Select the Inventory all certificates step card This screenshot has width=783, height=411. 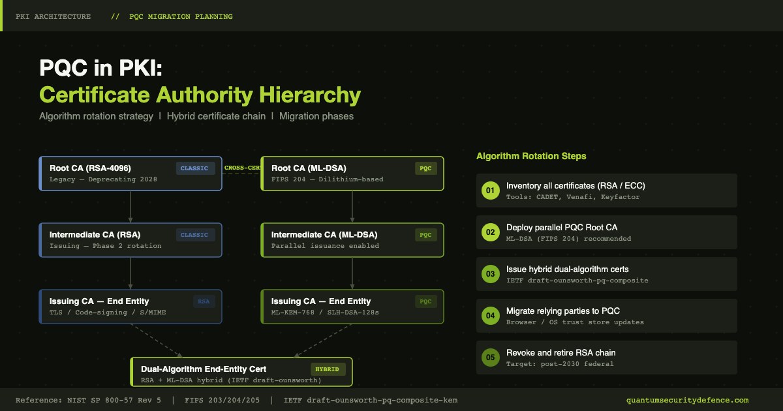click(607, 190)
